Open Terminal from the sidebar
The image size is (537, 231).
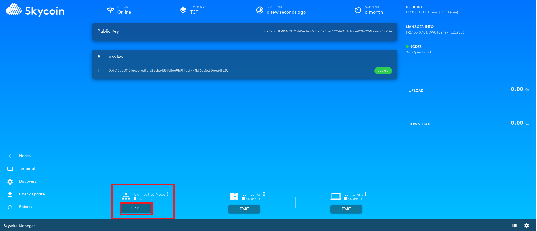(x=27, y=169)
